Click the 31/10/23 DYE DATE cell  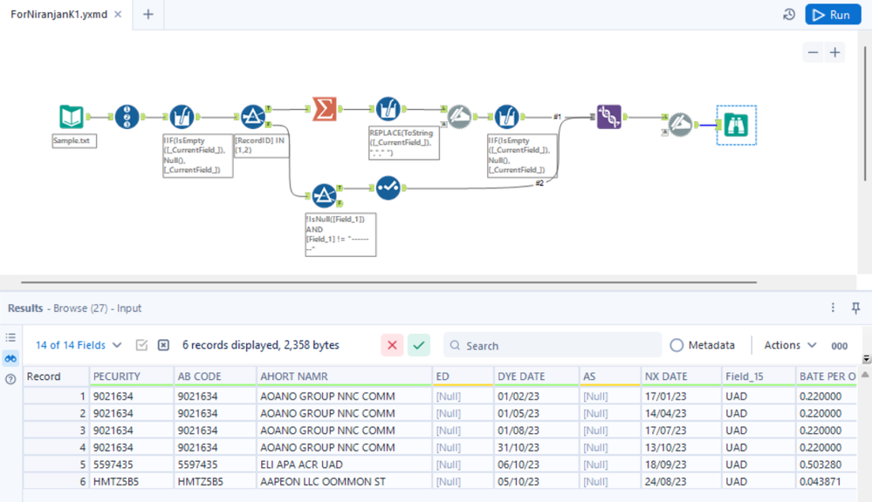pyautogui.click(x=536, y=448)
